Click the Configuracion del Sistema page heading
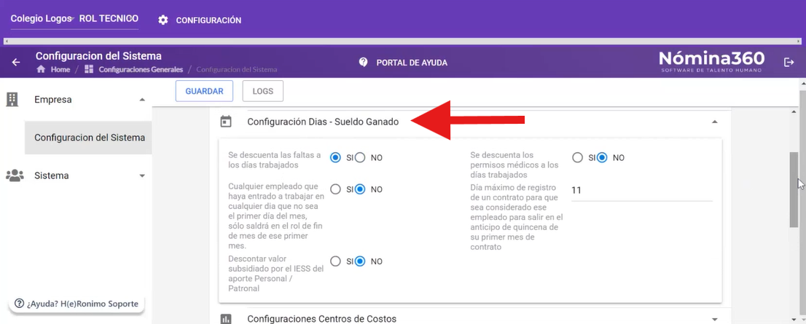The image size is (806, 324). (98, 56)
